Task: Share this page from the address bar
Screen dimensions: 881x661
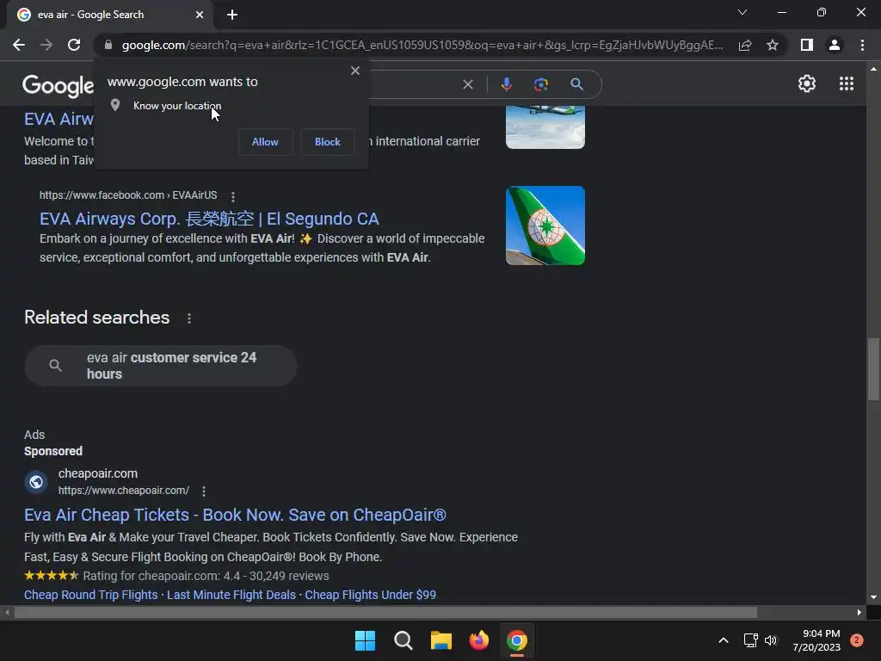Action: coord(745,45)
